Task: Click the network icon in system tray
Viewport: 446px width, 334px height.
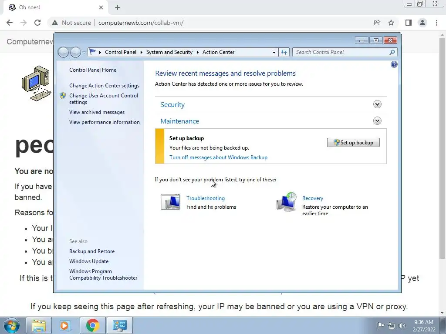Action: click(392, 325)
